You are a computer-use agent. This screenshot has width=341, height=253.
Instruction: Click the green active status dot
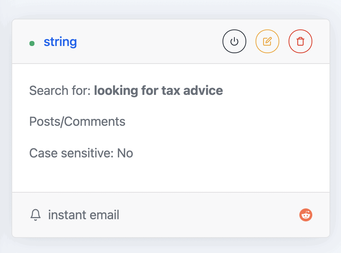pyautogui.click(x=32, y=43)
